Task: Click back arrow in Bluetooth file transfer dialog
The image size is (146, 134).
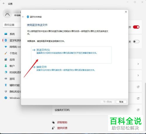Action: click(x=23, y=17)
